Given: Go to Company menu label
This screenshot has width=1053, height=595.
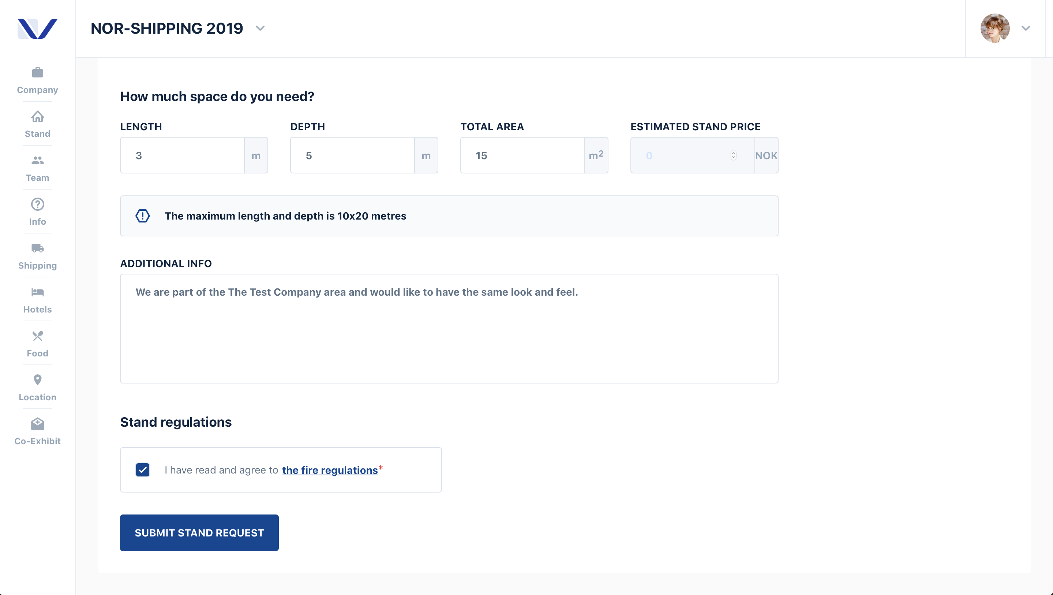Looking at the screenshot, I should [x=38, y=90].
